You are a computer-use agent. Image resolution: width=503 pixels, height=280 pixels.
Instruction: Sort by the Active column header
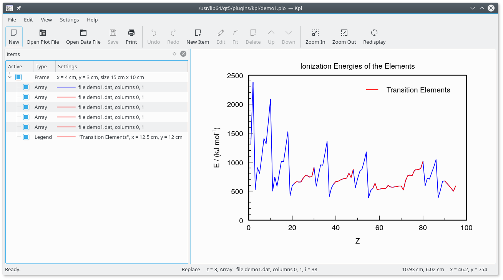pos(20,66)
